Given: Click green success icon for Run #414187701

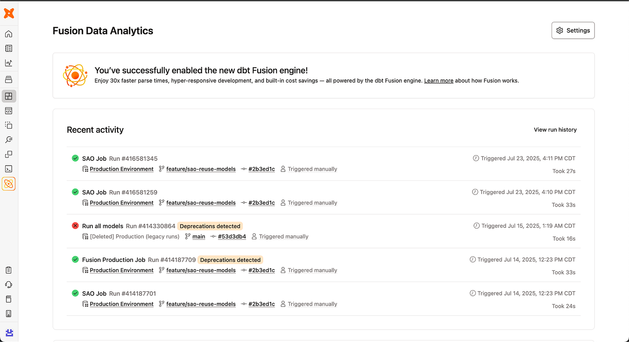Looking at the screenshot, I should point(75,293).
